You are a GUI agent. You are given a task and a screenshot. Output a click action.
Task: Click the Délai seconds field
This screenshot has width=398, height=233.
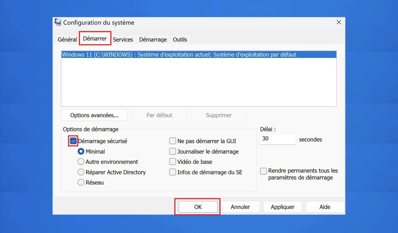point(278,139)
